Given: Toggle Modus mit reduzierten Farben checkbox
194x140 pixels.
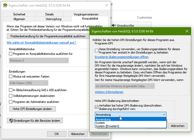Looking at the screenshot, I should [11, 77].
